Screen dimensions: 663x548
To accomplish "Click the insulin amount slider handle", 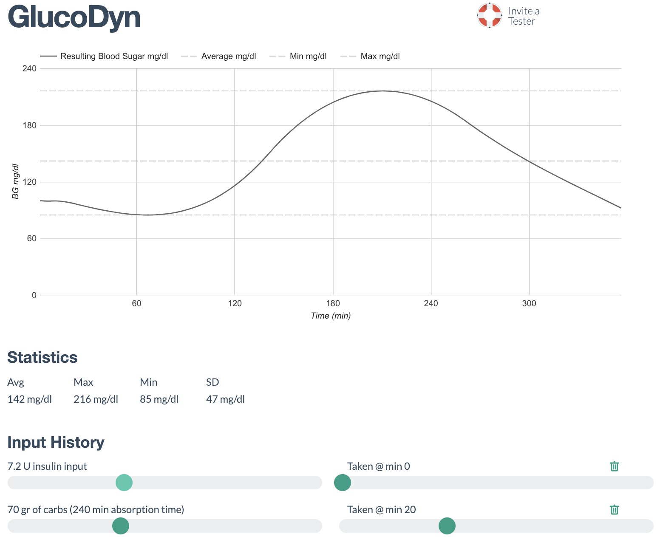I will pyautogui.click(x=124, y=483).
